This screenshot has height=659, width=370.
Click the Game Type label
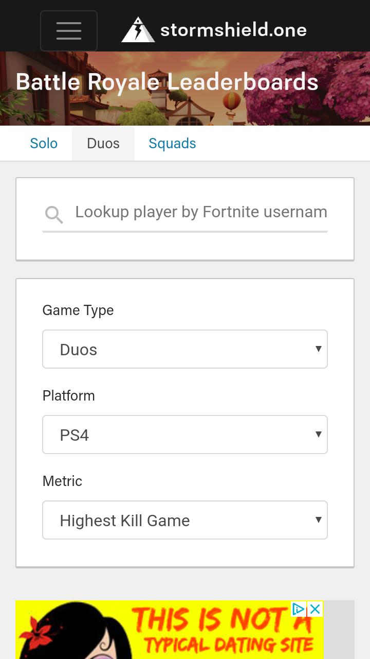pyautogui.click(x=78, y=310)
